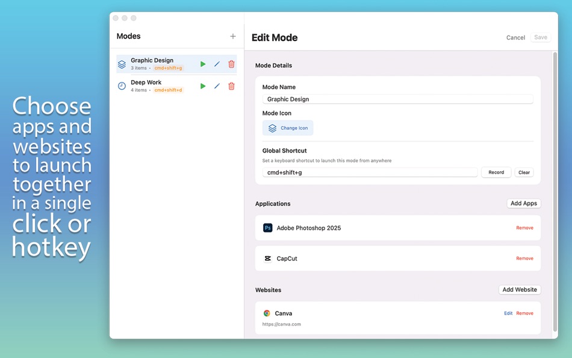Screen dimensions: 572x358
Task: Click Cancel in Edit Mode header
Action: point(515,37)
